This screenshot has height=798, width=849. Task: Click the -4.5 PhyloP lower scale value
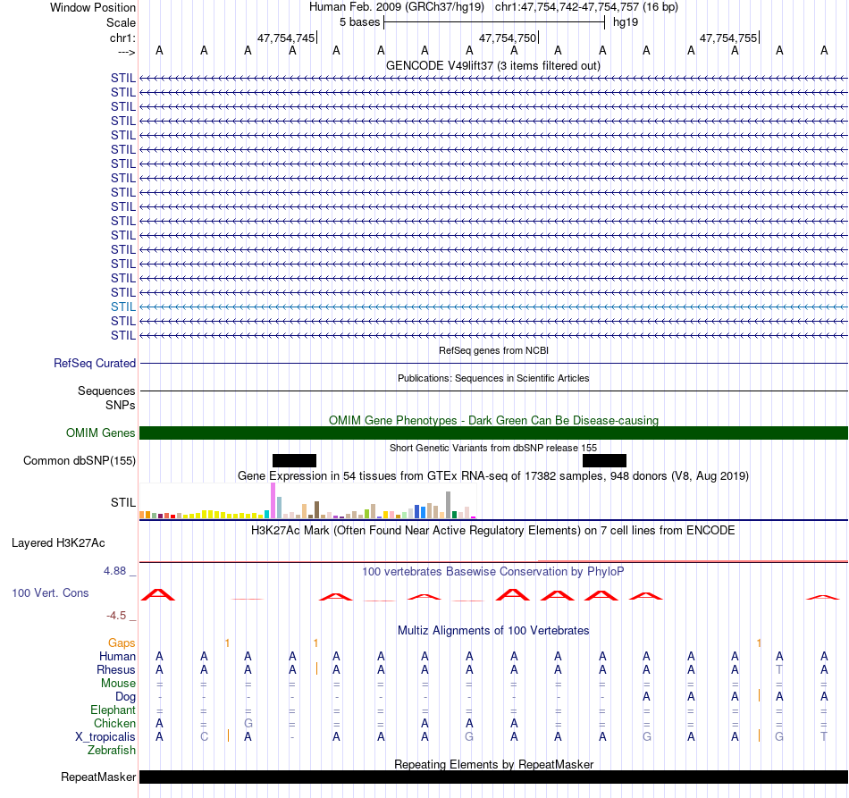click(x=116, y=616)
